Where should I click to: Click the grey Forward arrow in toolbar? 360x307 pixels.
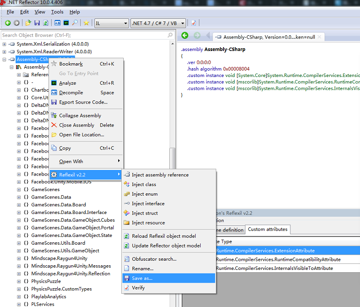16,23
